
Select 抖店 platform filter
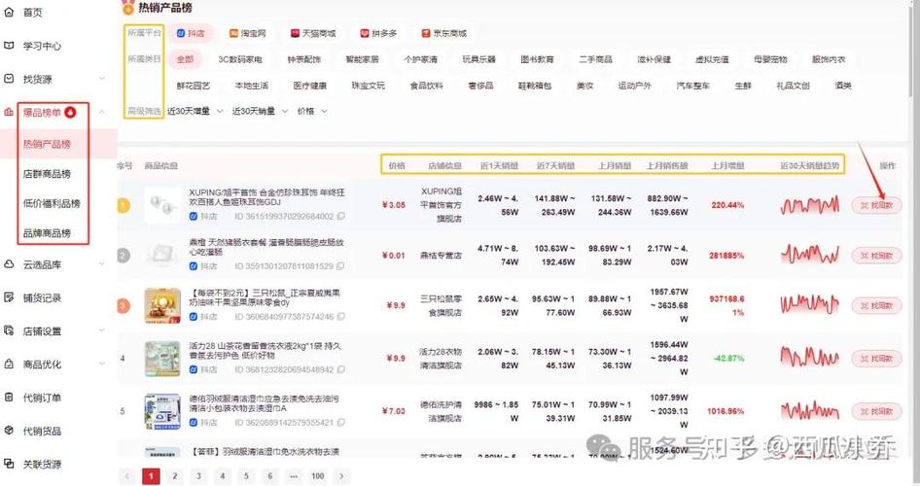[x=192, y=33]
